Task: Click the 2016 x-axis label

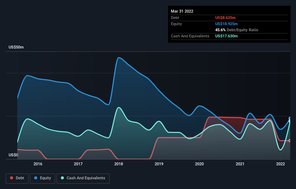Action: tap(38, 164)
